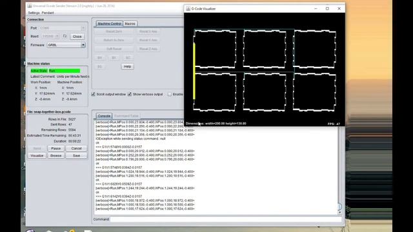The image size is (413, 232).
Task: Pause the G-code stream
Action: 56,148
